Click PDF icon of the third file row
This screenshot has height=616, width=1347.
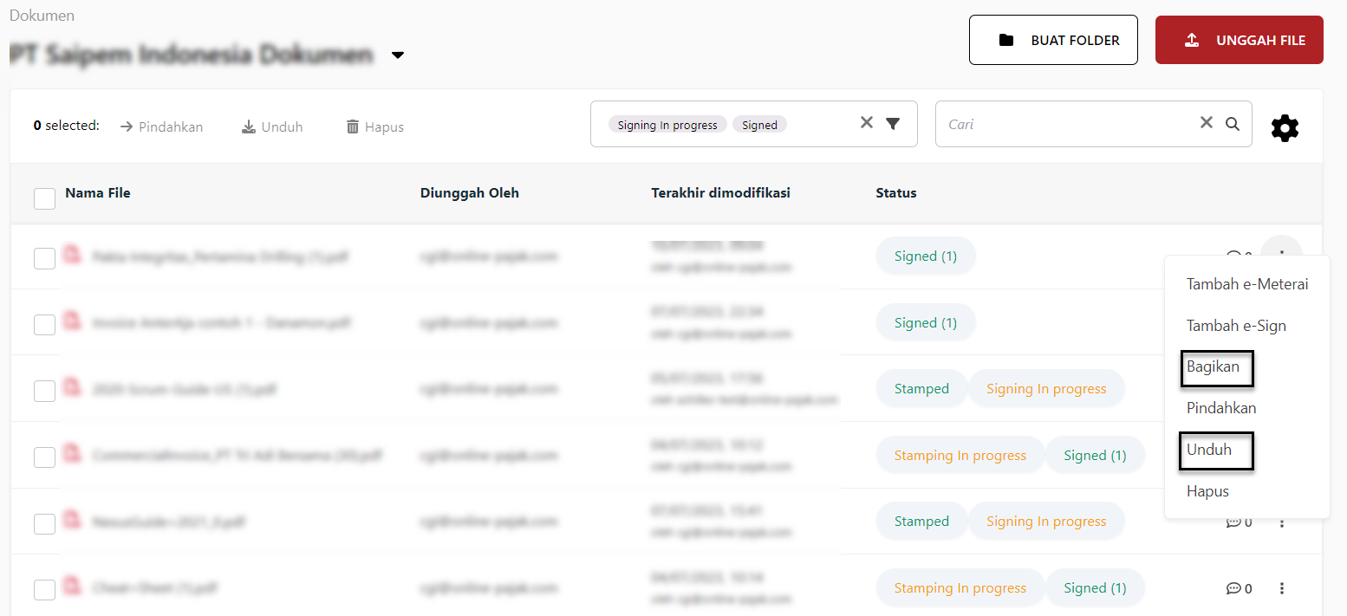click(x=73, y=387)
